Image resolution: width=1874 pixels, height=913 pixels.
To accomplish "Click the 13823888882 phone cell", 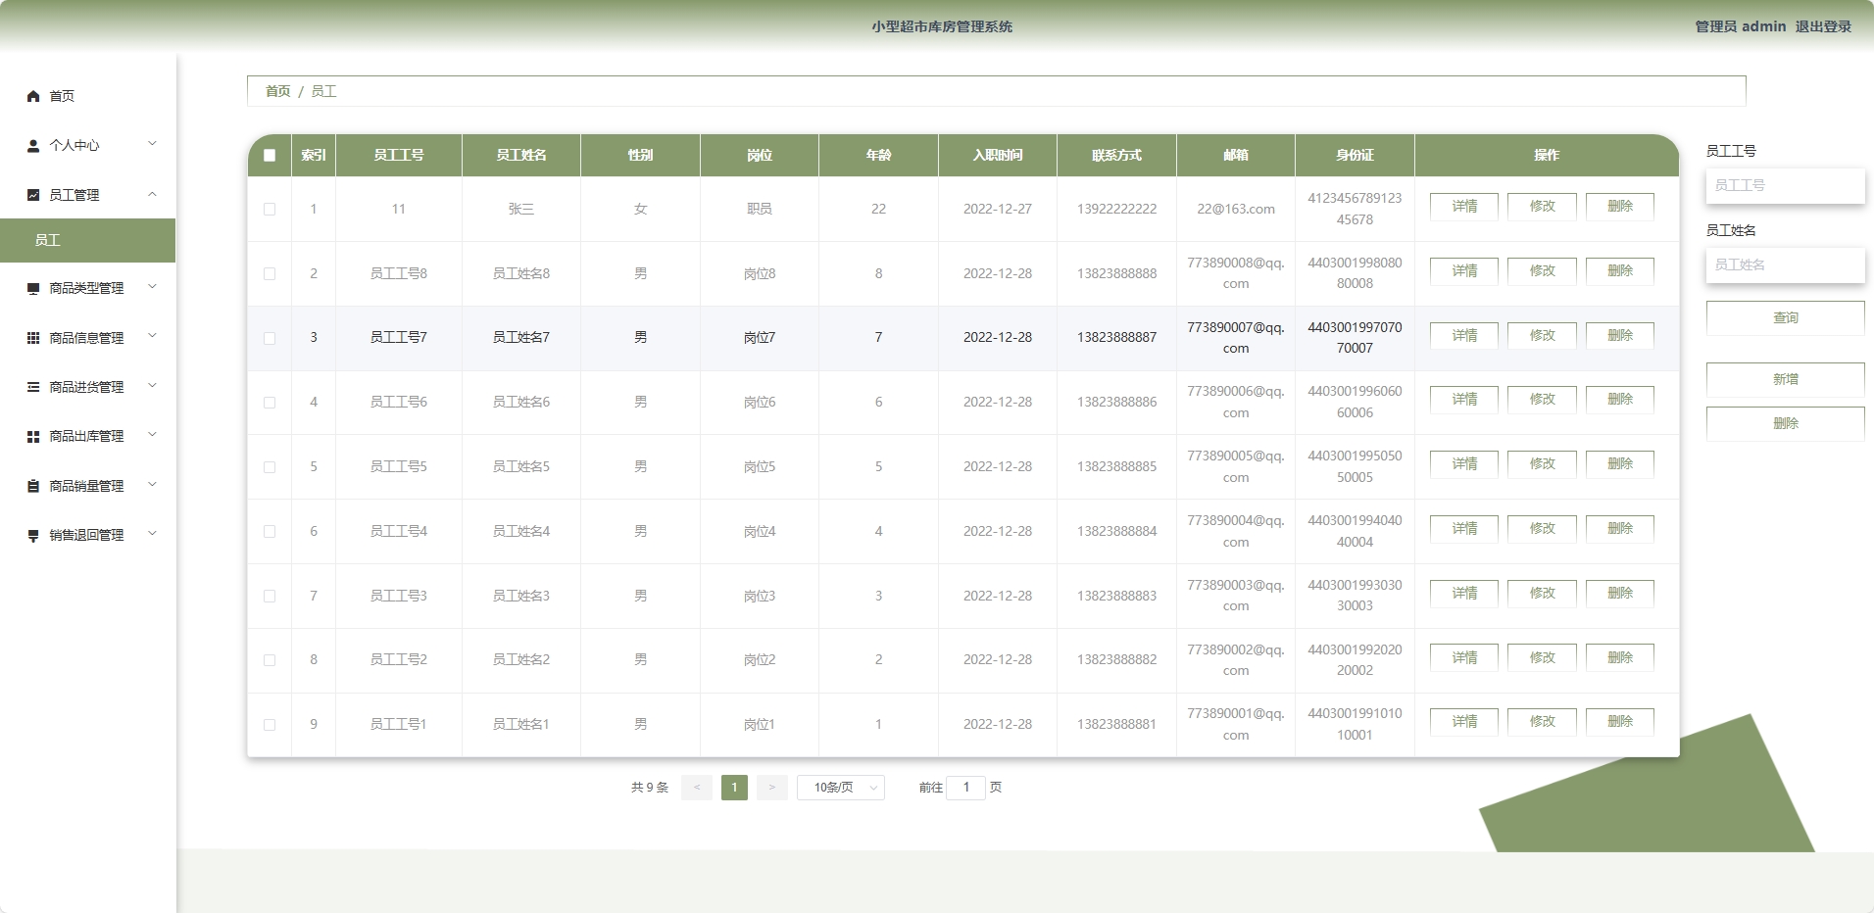I will pos(1116,659).
